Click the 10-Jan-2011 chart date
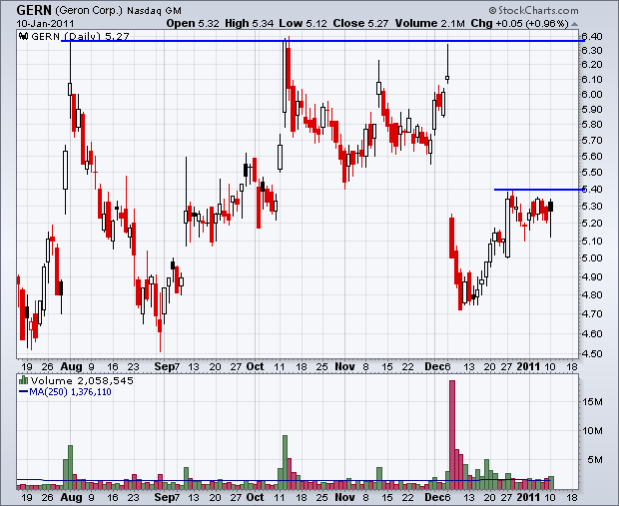This screenshot has width=619, height=506. tap(45, 24)
